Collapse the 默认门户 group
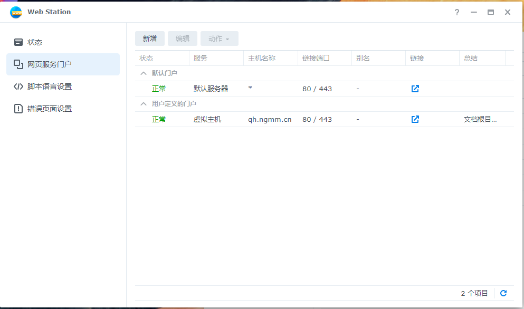The height and width of the screenshot is (309, 524). pyautogui.click(x=142, y=73)
